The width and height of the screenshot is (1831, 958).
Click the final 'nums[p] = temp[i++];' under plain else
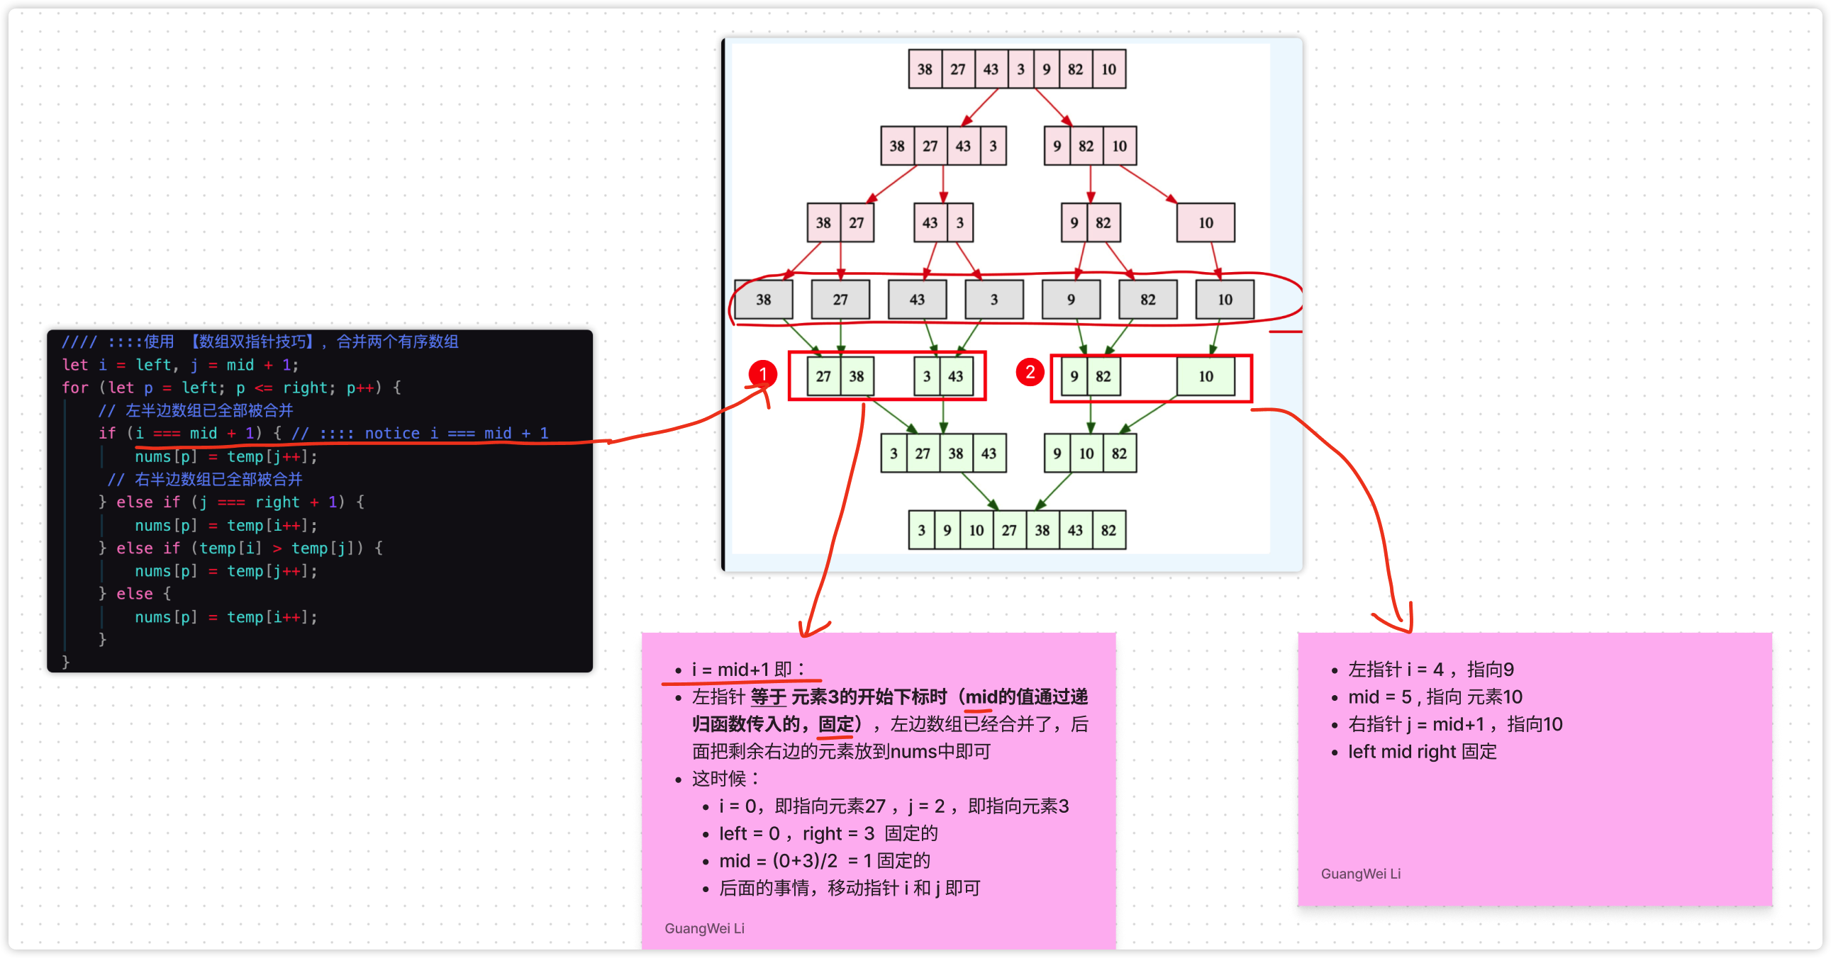(x=226, y=617)
